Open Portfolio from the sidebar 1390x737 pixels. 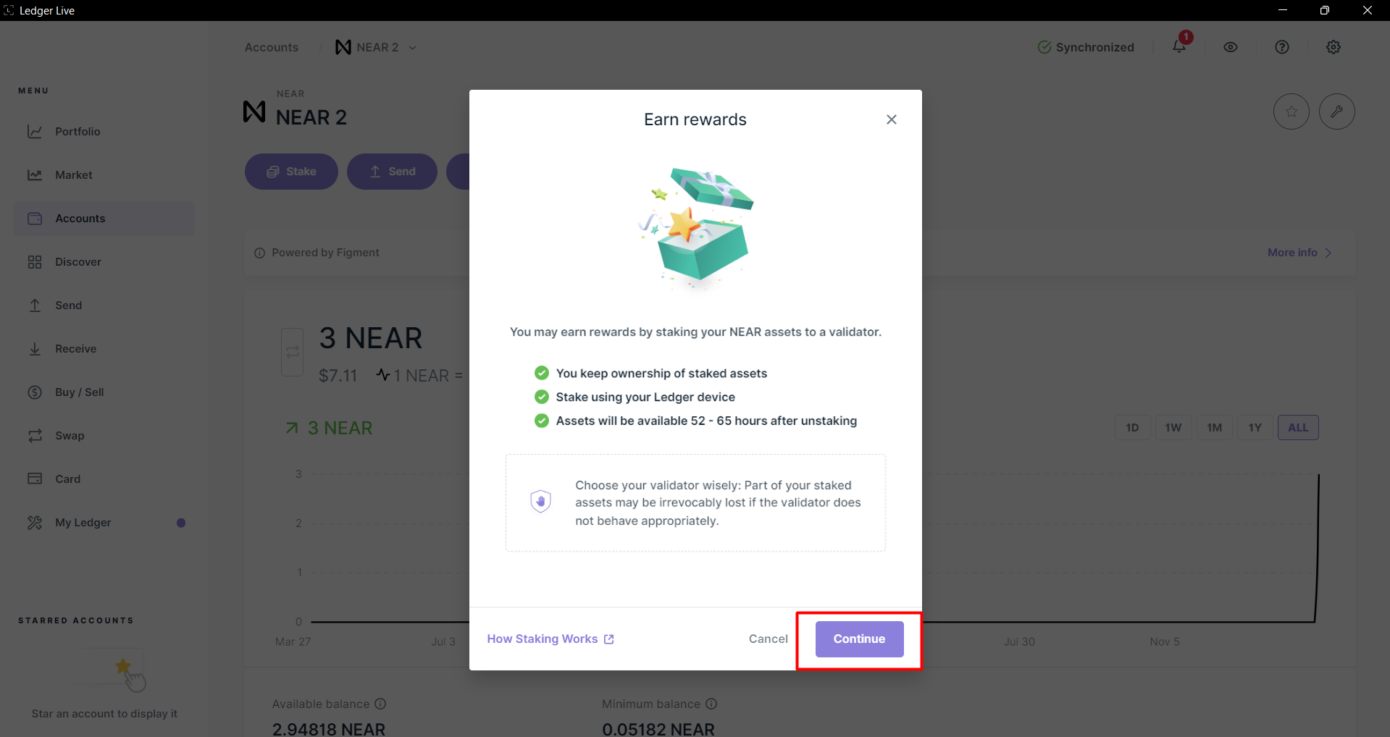[x=78, y=131]
